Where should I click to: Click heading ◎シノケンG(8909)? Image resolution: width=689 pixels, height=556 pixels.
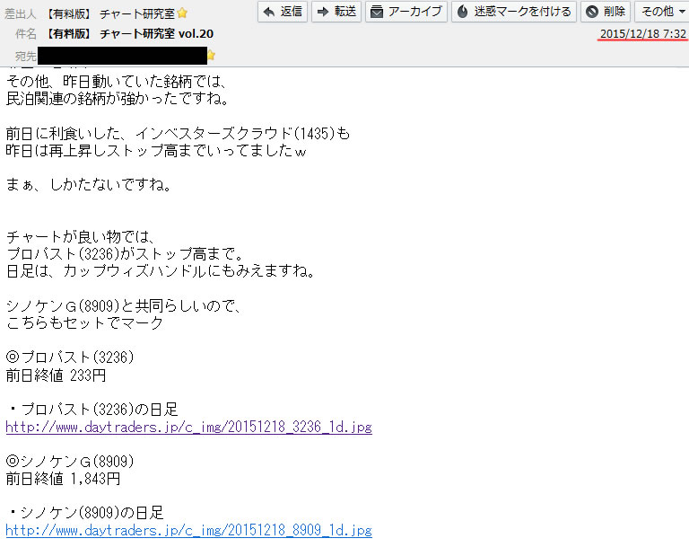tap(70, 461)
